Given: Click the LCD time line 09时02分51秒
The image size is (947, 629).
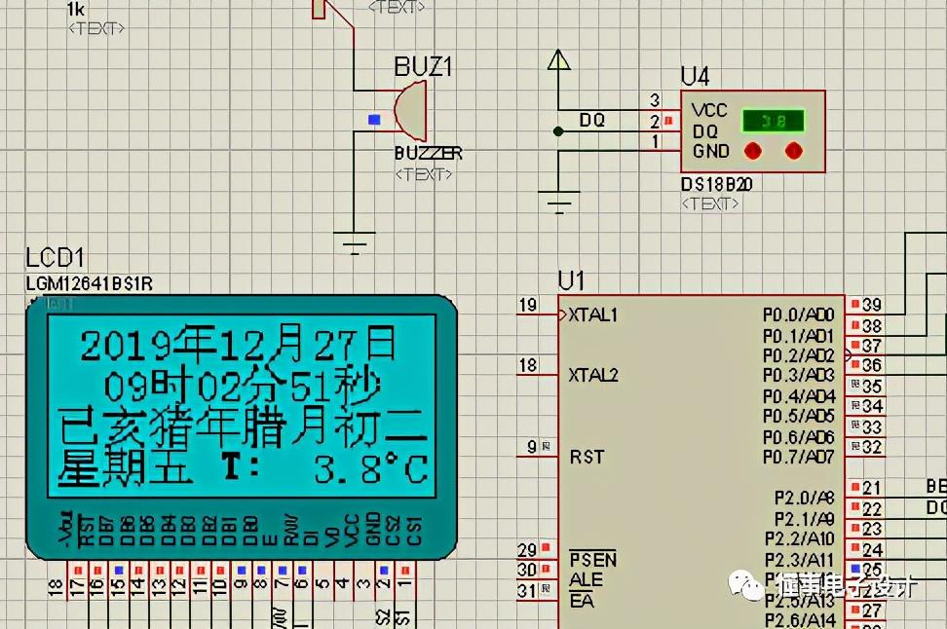Looking at the screenshot, I should click(x=243, y=385).
